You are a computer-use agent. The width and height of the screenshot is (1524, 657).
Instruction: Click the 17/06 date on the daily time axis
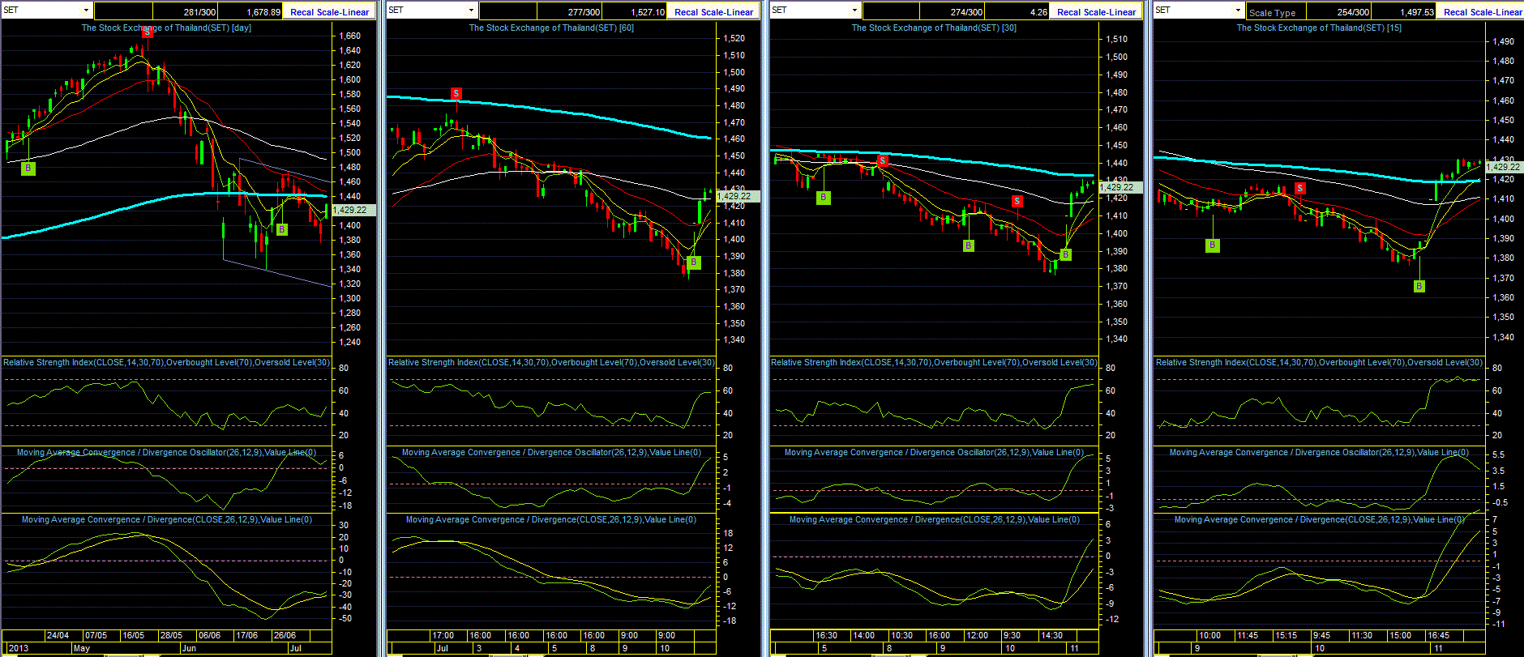tap(246, 636)
